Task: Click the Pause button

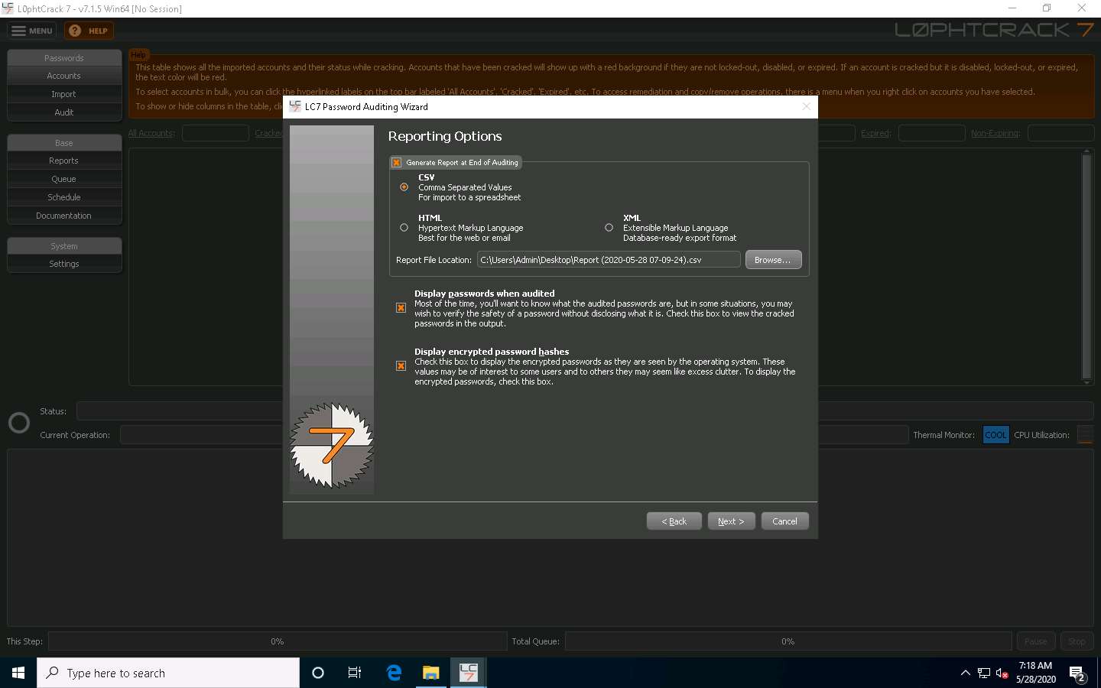Action: [x=1036, y=641]
